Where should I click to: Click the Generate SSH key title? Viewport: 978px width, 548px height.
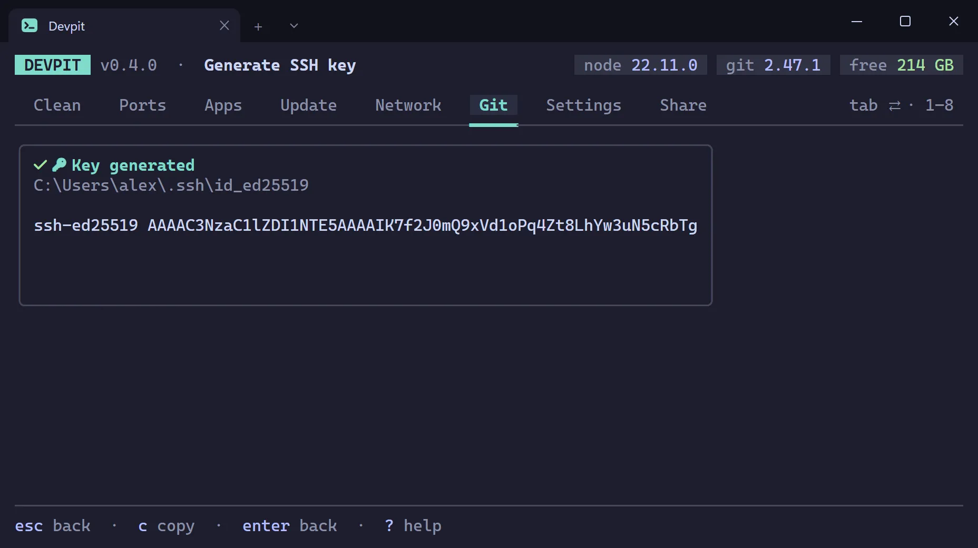pos(280,65)
